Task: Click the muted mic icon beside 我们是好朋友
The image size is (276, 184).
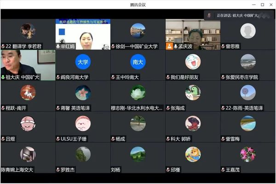Action: click(x=168, y=77)
